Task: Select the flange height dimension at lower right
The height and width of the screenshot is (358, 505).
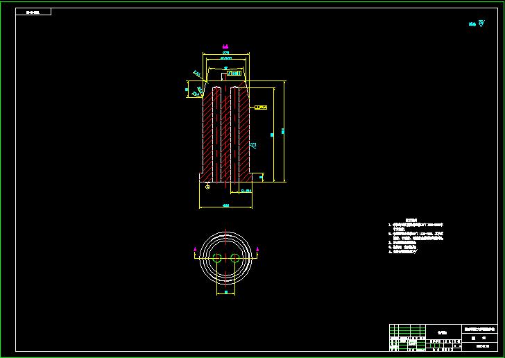Action: pyautogui.click(x=261, y=177)
